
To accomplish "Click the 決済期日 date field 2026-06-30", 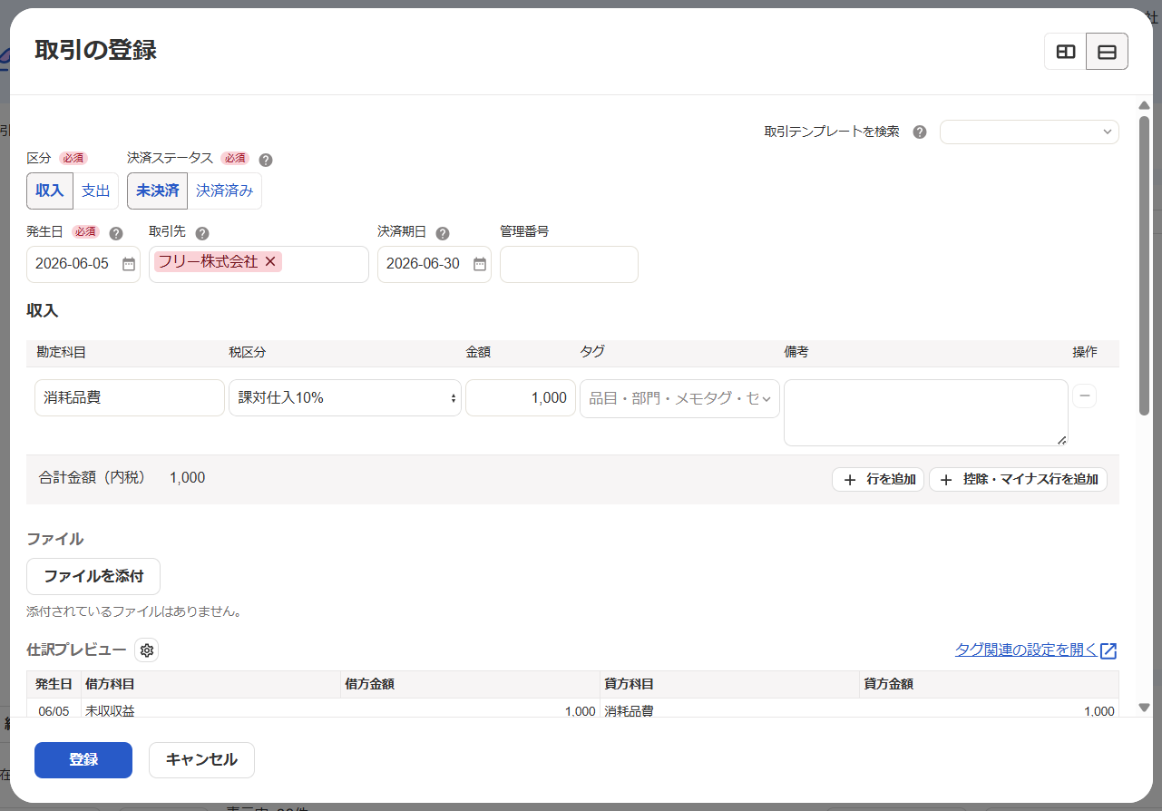I will [435, 264].
